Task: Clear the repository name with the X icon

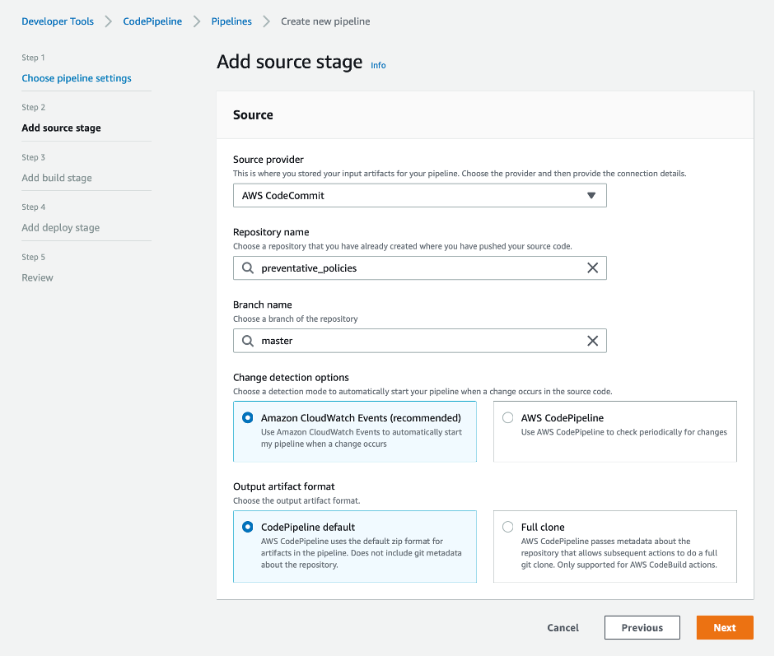Action: pyautogui.click(x=593, y=268)
